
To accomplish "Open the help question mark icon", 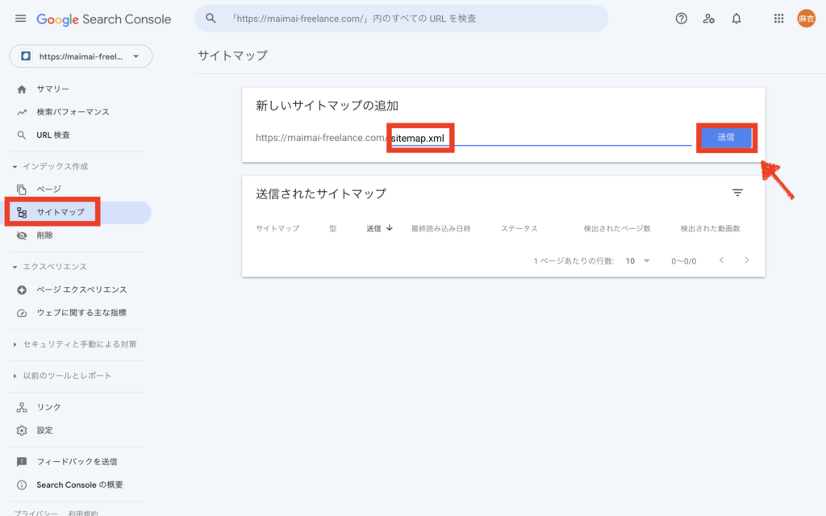I will point(681,19).
